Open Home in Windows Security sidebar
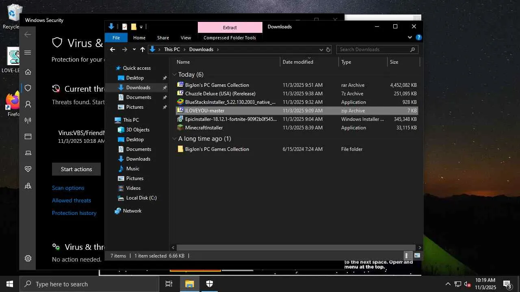The width and height of the screenshot is (520, 292). tap(28, 72)
